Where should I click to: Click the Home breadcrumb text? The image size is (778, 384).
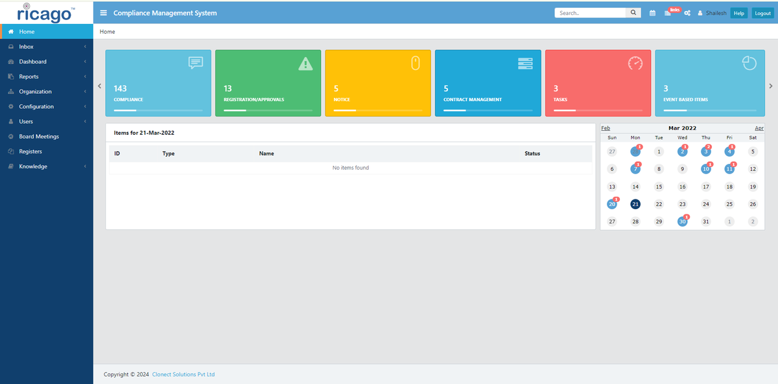tap(108, 32)
